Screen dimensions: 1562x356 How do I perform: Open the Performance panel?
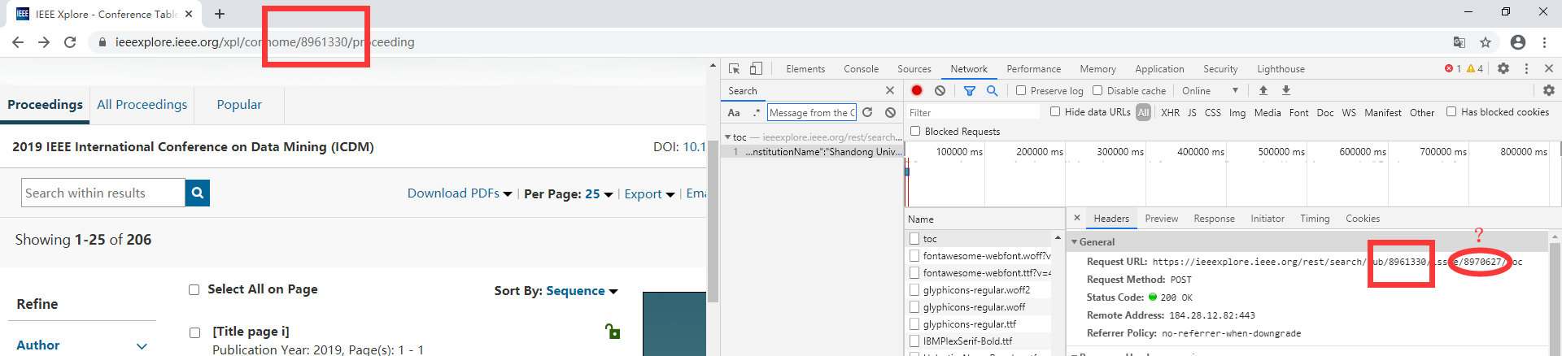(x=1033, y=69)
